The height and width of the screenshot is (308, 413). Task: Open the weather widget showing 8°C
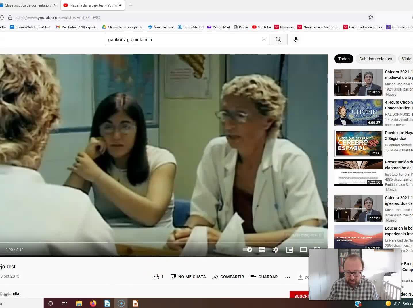399,303
